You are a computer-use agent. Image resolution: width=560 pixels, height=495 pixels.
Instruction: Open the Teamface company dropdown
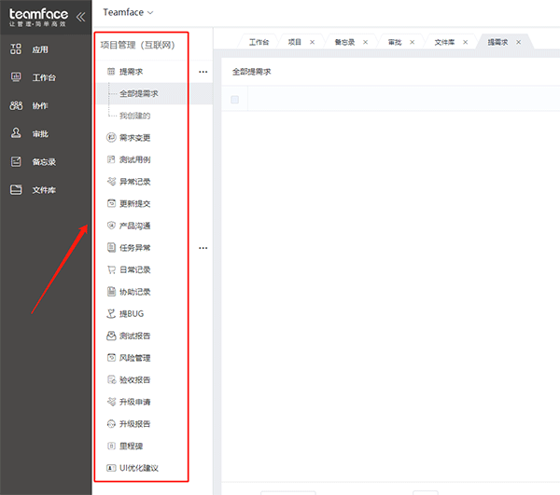(128, 12)
